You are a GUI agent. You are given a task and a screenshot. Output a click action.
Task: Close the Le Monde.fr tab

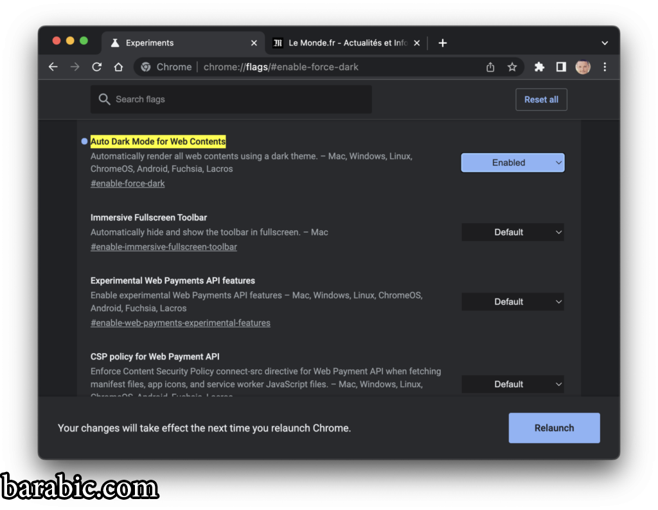416,43
